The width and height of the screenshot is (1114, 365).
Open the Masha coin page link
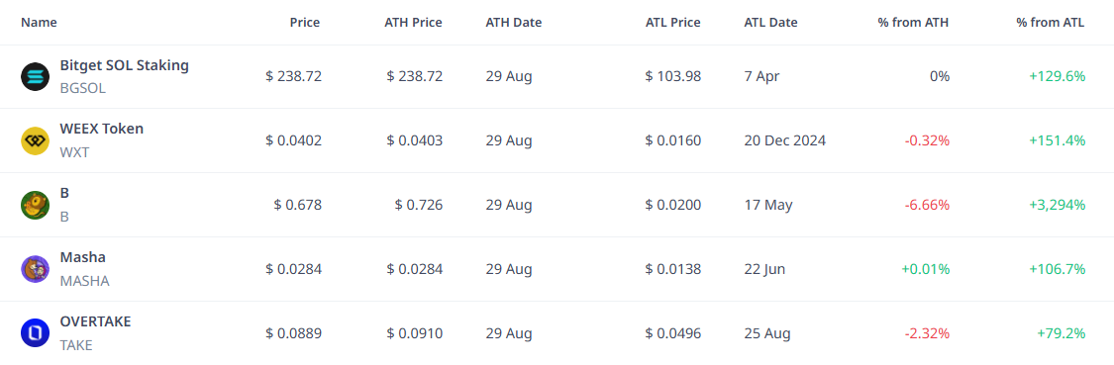tap(83, 257)
